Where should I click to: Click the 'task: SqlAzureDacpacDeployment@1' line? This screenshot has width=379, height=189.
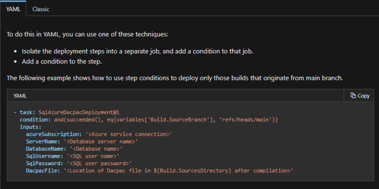point(67,112)
